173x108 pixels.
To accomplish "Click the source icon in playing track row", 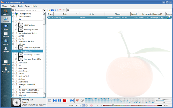I will 169,17.
